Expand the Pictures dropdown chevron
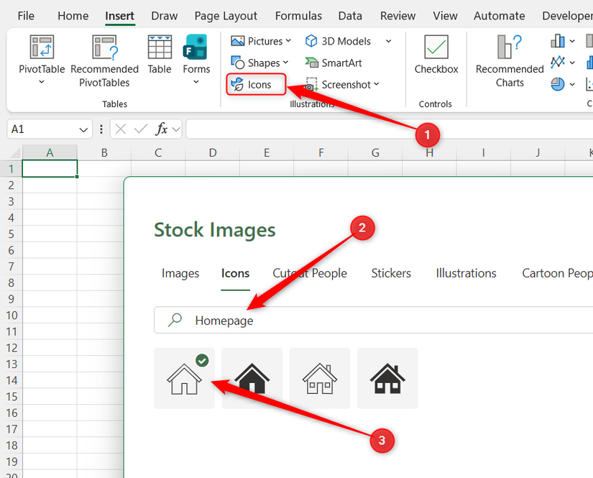The image size is (593, 478). [x=288, y=40]
